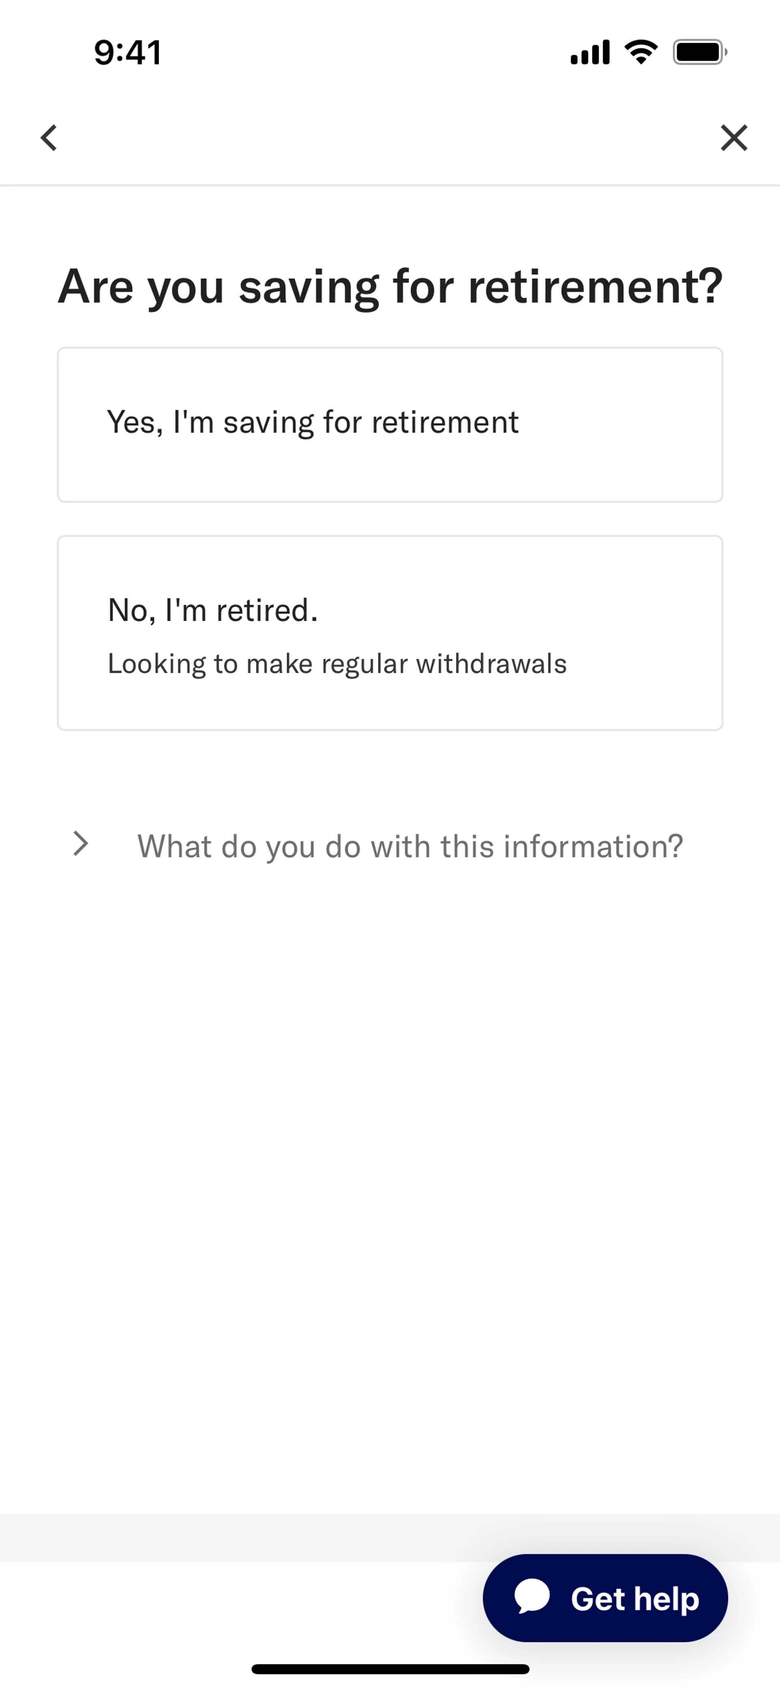Image resolution: width=780 pixels, height=1690 pixels.
Task: Tap the home indicator bar
Action: click(x=390, y=1669)
